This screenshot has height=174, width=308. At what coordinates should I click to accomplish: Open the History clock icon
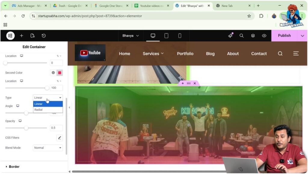pos(44,36)
